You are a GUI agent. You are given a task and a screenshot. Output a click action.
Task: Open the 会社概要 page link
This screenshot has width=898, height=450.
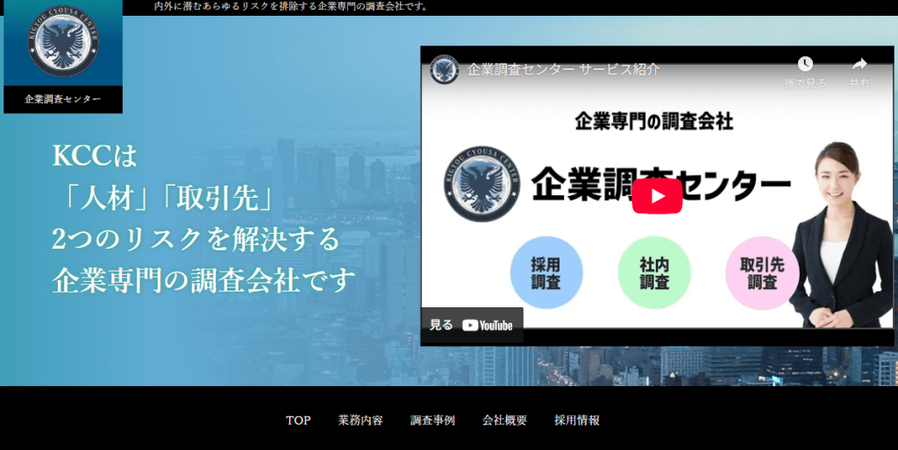[x=504, y=420]
